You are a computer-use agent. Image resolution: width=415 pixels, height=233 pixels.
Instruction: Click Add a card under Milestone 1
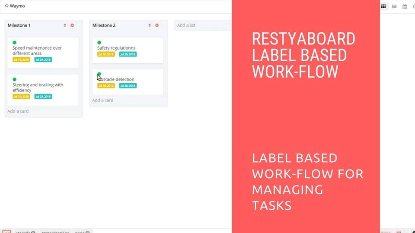pos(18,111)
